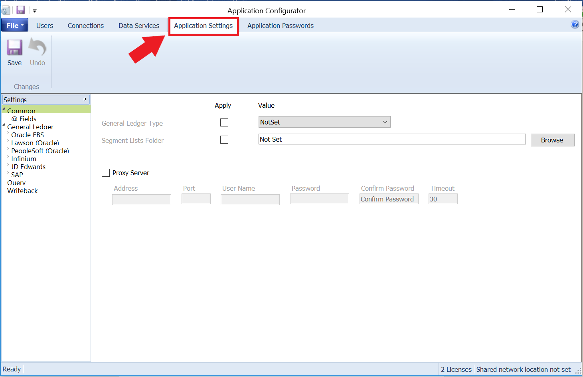Click the pin icon on the Settings panel
The image size is (583, 377).
[x=85, y=99]
